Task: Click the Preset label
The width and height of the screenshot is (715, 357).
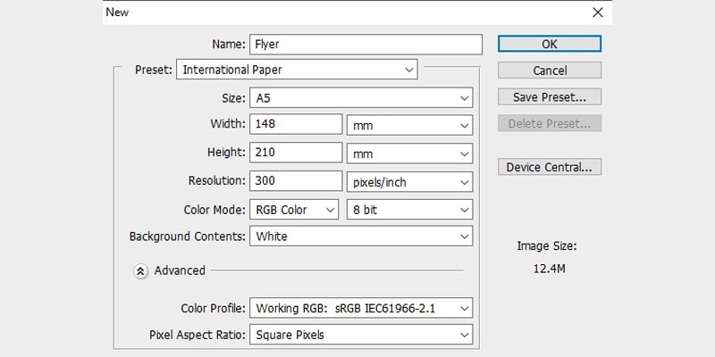Action: point(154,71)
